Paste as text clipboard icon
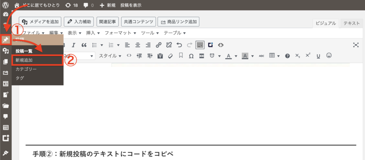This screenshot has width=365, height=160. 160,56
